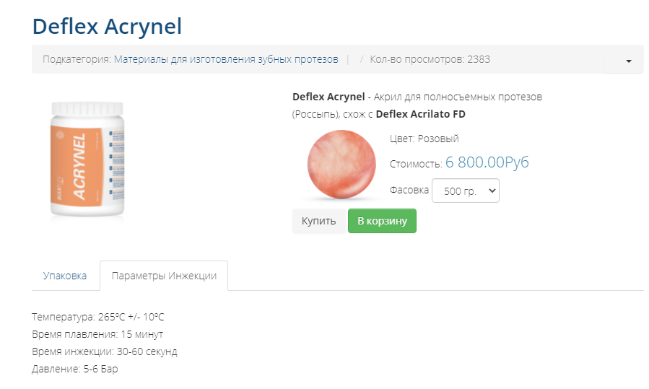This screenshot has width=649, height=389.
Task: Click the Купить button
Action: (x=318, y=221)
